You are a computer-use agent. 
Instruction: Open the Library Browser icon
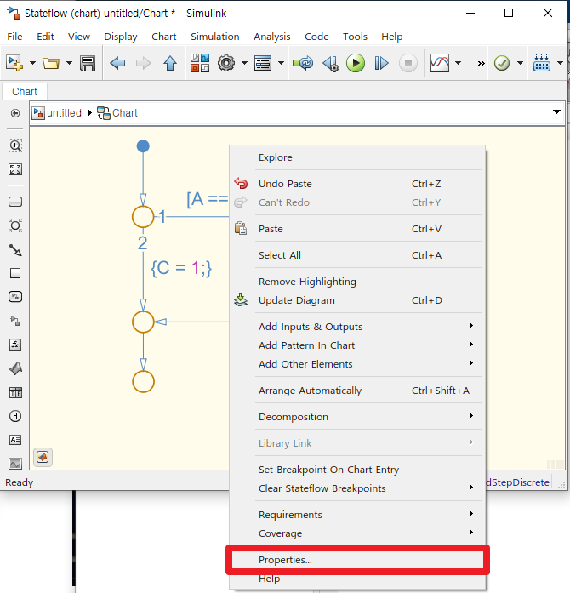coord(200,63)
